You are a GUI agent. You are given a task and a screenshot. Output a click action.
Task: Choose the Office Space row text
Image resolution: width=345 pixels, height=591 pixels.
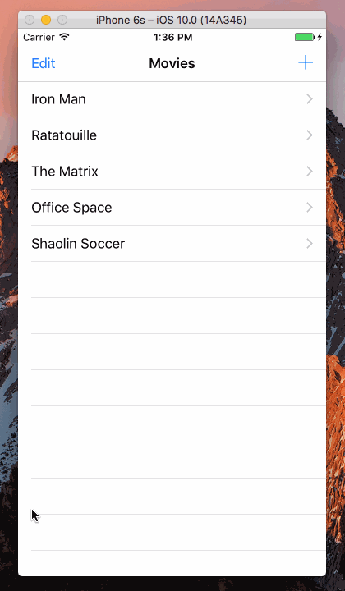[71, 208]
